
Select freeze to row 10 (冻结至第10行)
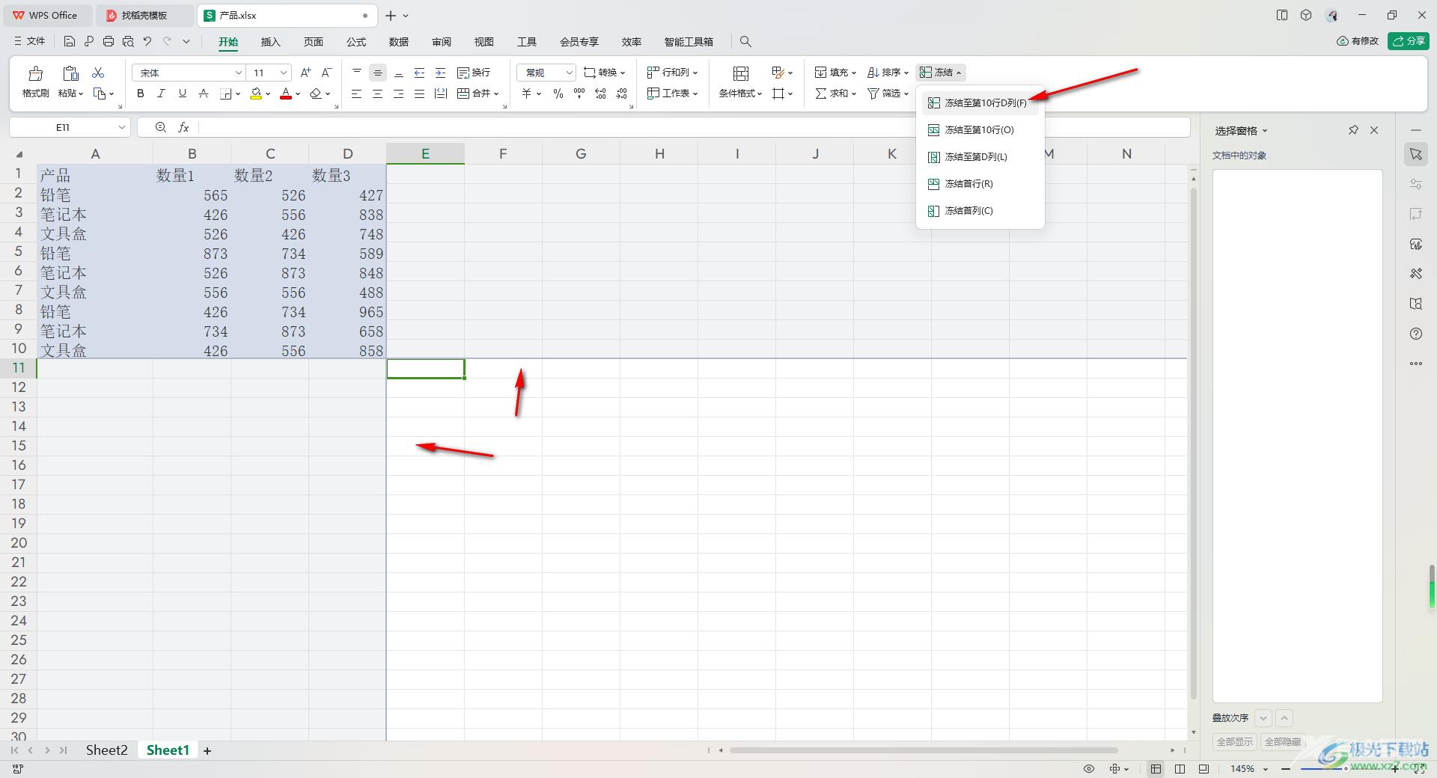[x=980, y=130]
